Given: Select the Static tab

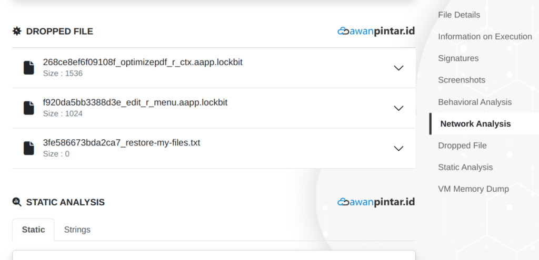Looking at the screenshot, I should 33,230.
